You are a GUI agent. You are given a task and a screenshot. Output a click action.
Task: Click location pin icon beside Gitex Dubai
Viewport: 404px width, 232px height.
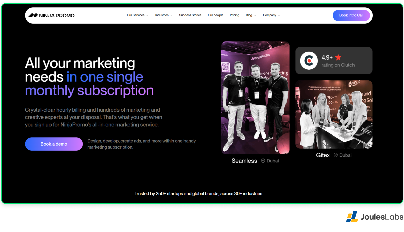pos(336,155)
